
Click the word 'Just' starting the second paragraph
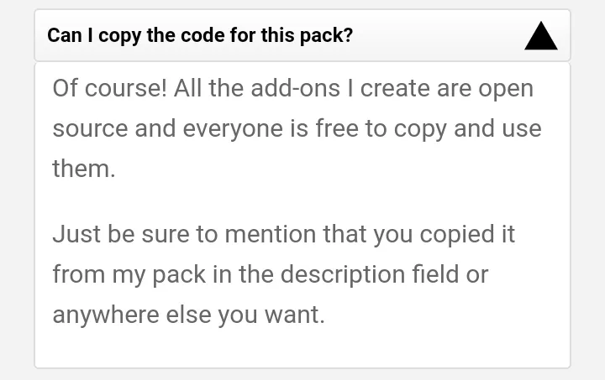(76, 234)
